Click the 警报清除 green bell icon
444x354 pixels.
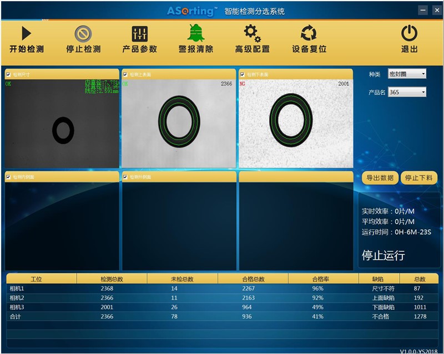[x=195, y=34]
